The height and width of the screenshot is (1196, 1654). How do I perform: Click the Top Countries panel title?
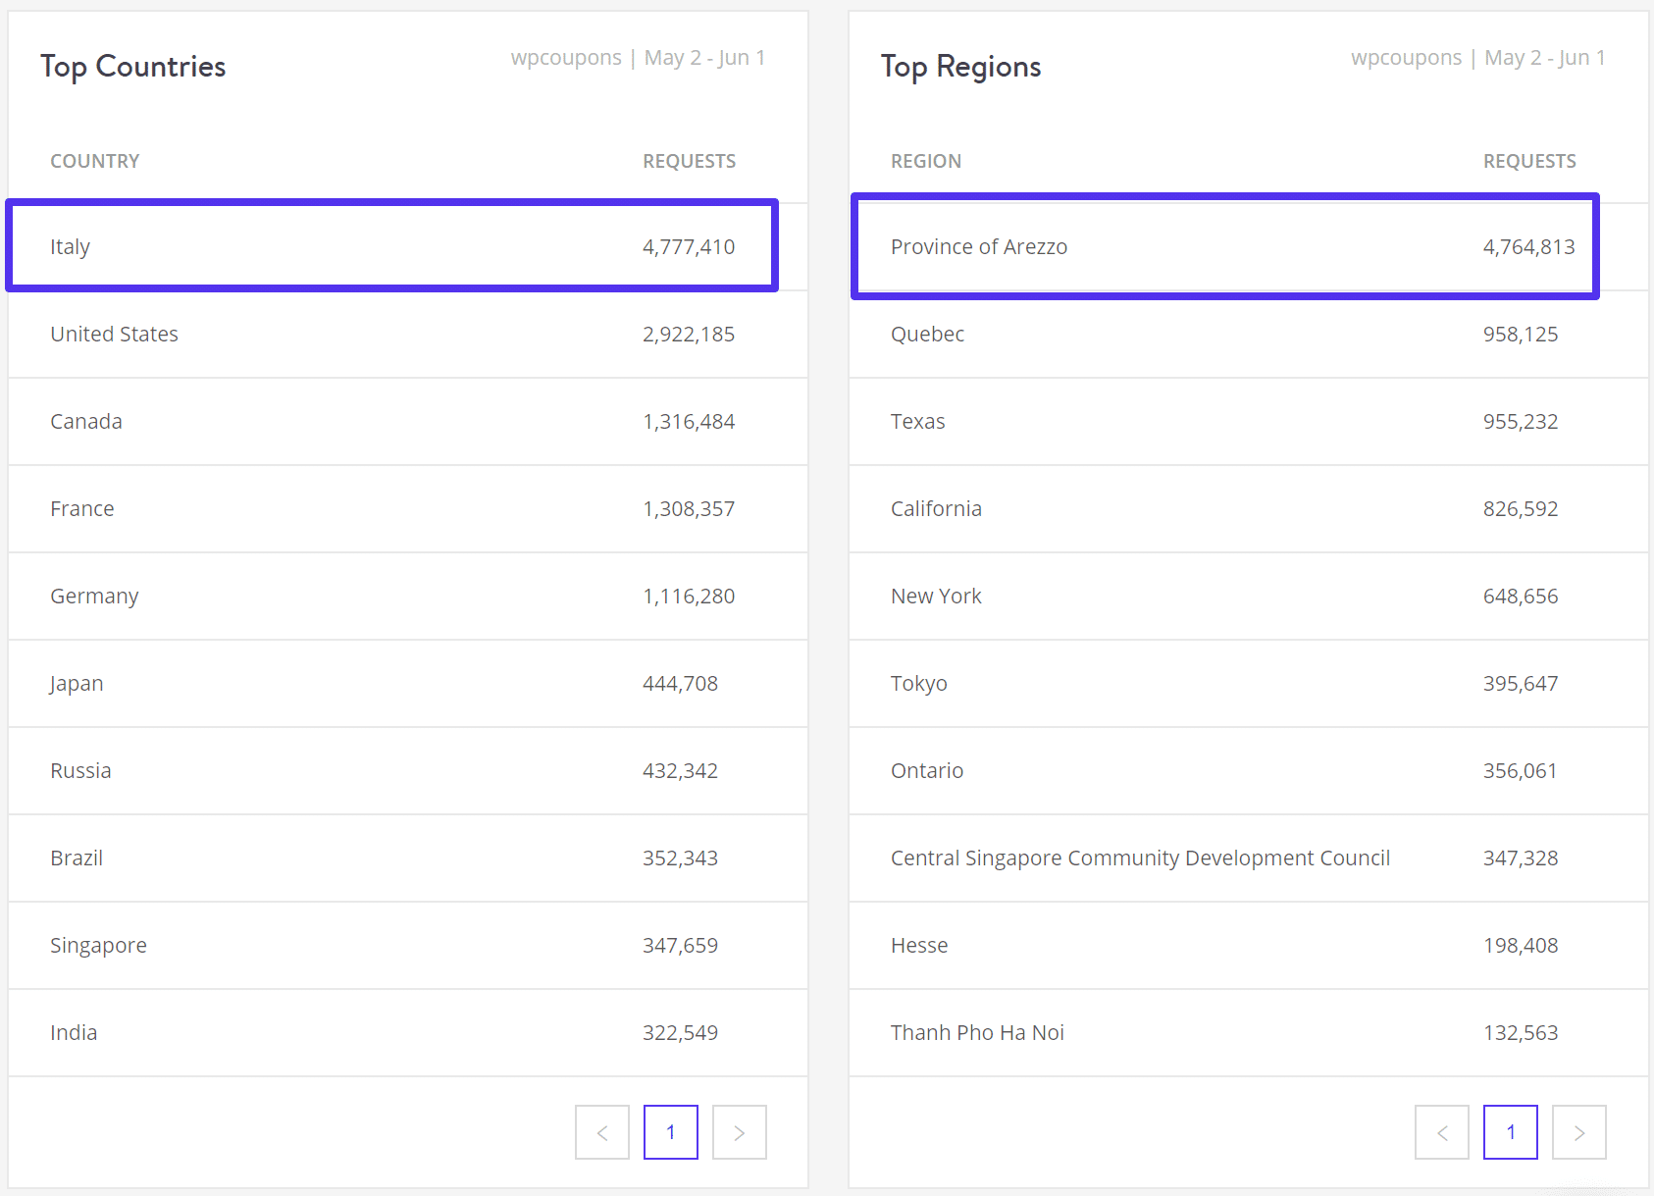coord(132,66)
